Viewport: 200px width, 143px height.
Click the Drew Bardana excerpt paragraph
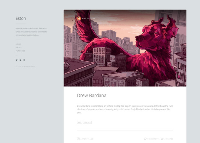pos(125,109)
